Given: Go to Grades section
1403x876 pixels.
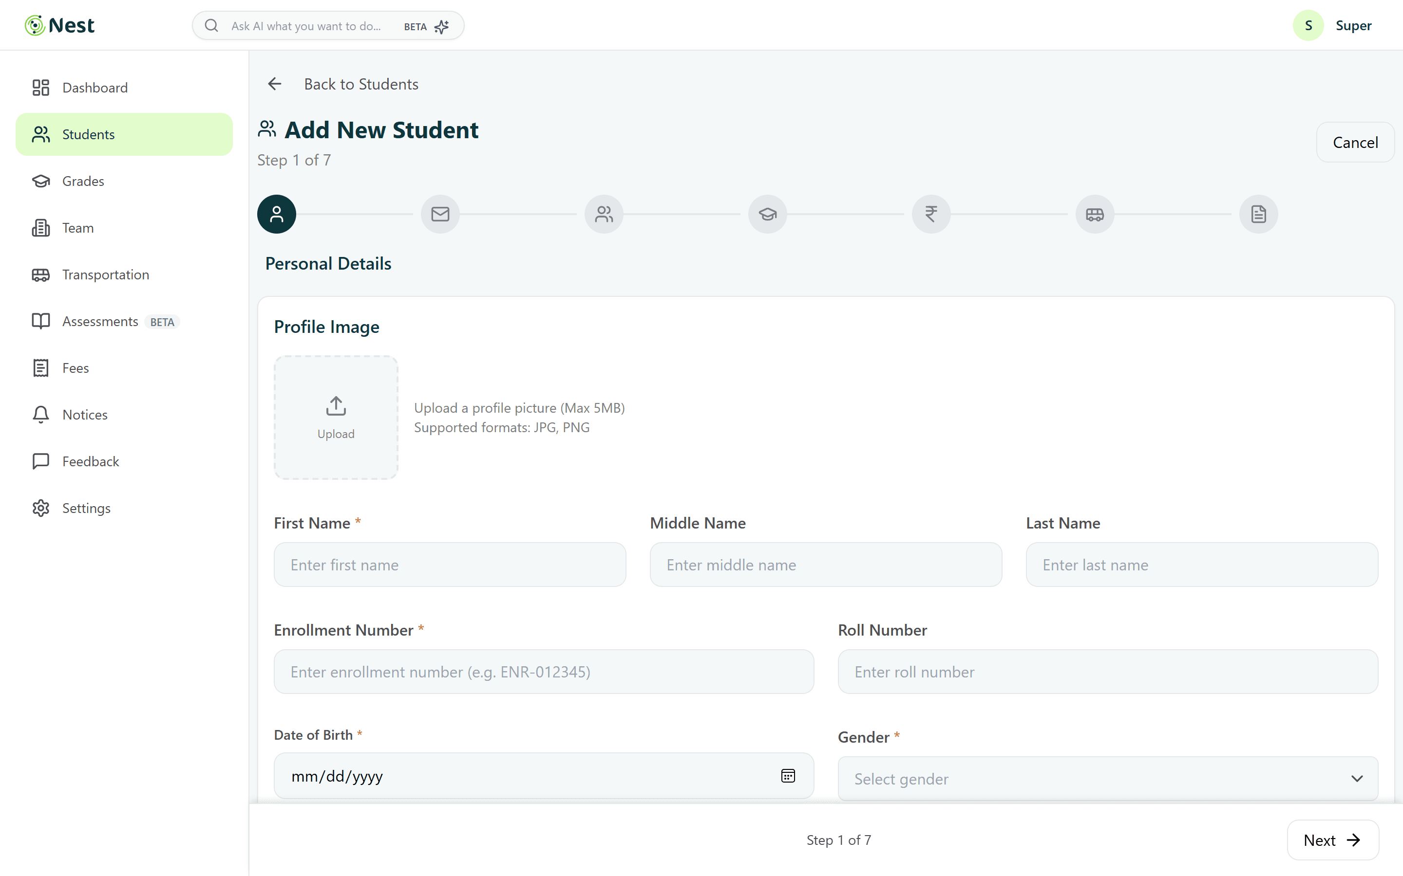Looking at the screenshot, I should 124,181.
